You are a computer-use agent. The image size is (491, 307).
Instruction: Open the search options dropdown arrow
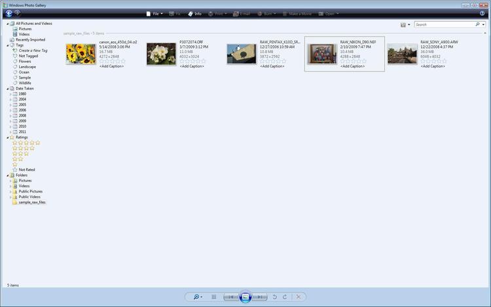484,24
